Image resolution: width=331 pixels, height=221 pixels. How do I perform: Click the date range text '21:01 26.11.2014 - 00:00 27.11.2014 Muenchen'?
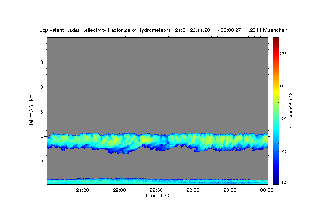coord(231,30)
